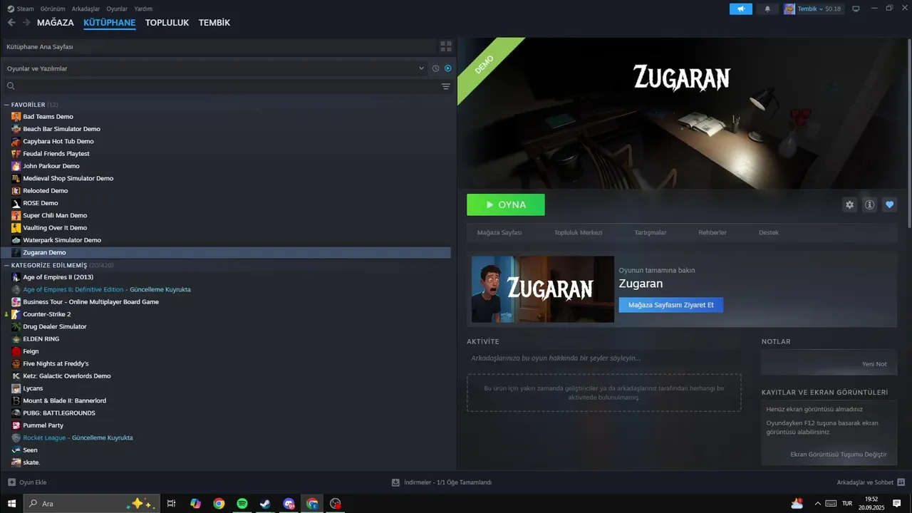
Task: Go to the TOPLULUK tab
Action: tap(167, 23)
